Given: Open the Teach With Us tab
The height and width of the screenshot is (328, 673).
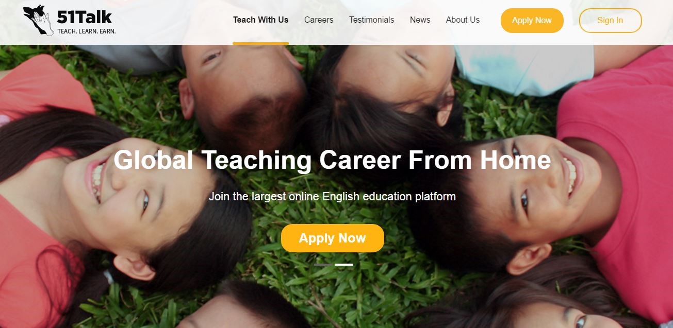Looking at the screenshot, I should pyautogui.click(x=260, y=20).
